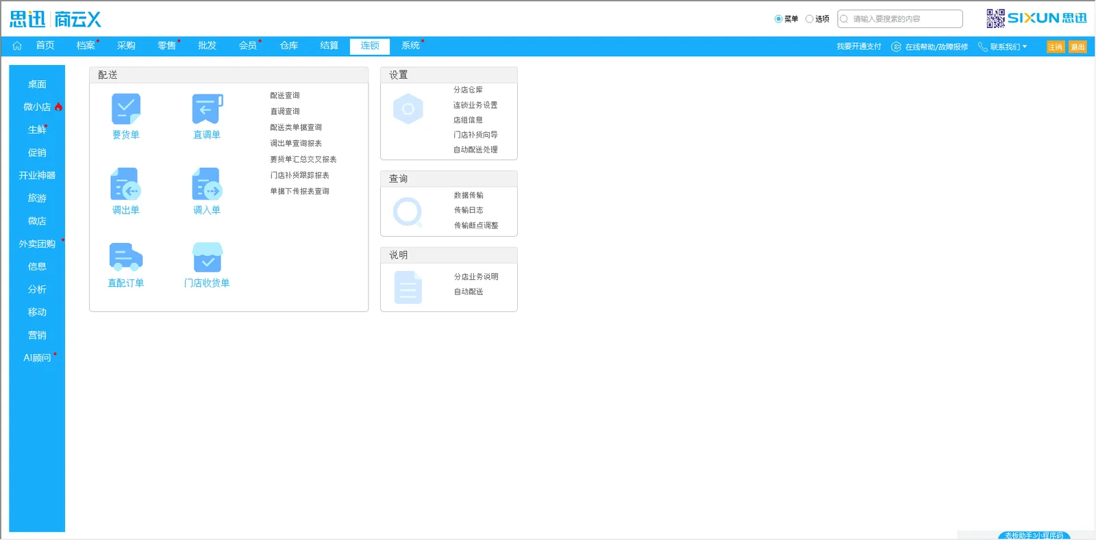1096x540 pixels.
Task: Click the home icon beside 首页
Action: 17,46
